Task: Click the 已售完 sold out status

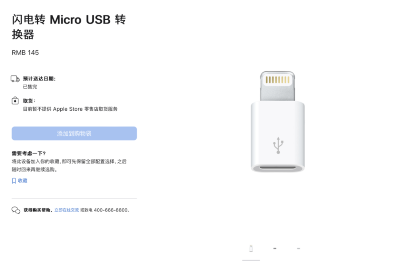Action: [30, 87]
